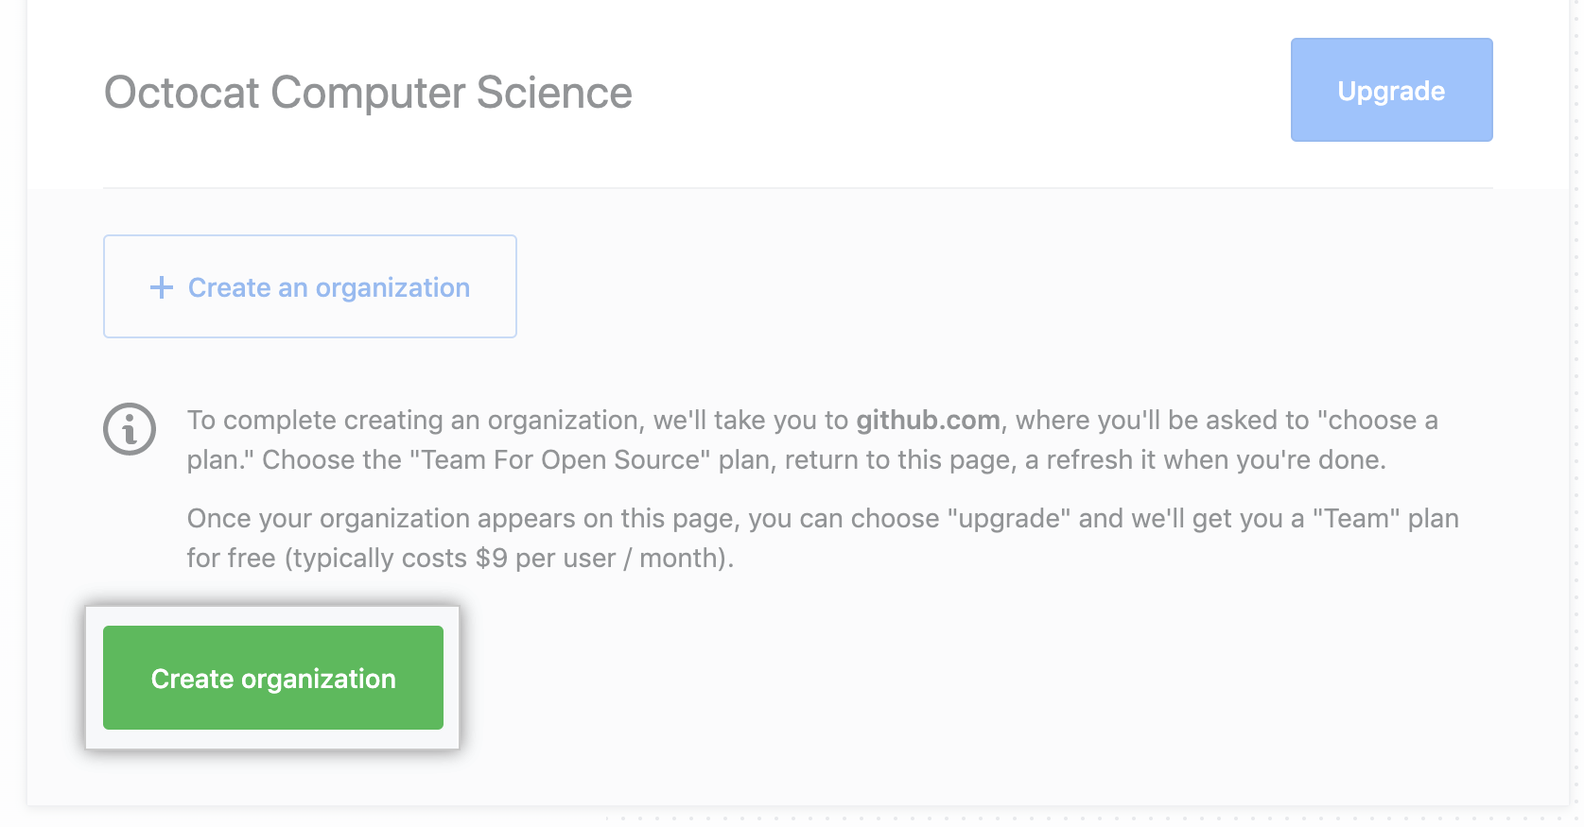
Task: Select the information icon beside the instructions
Action: click(x=131, y=429)
